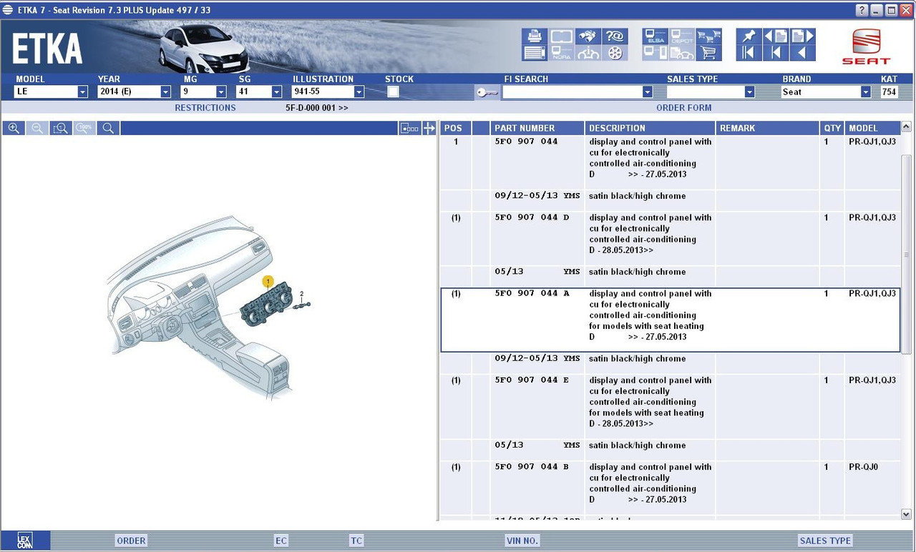916x552 pixels.
Task: Click the multiple shopping carts icon
Action: [x=708, y=36]
